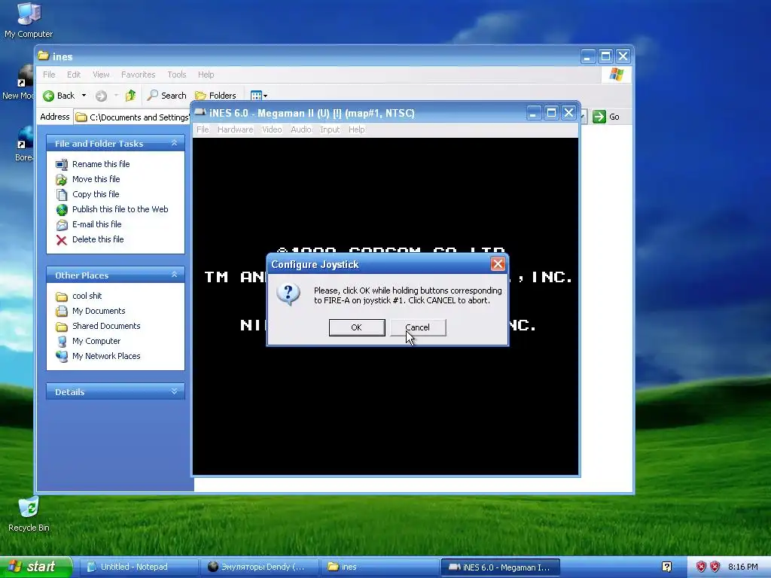Close the Configure Joystick dialog
Image resolution: width=771 pixels, height=578 pixels.
[498, 264]
